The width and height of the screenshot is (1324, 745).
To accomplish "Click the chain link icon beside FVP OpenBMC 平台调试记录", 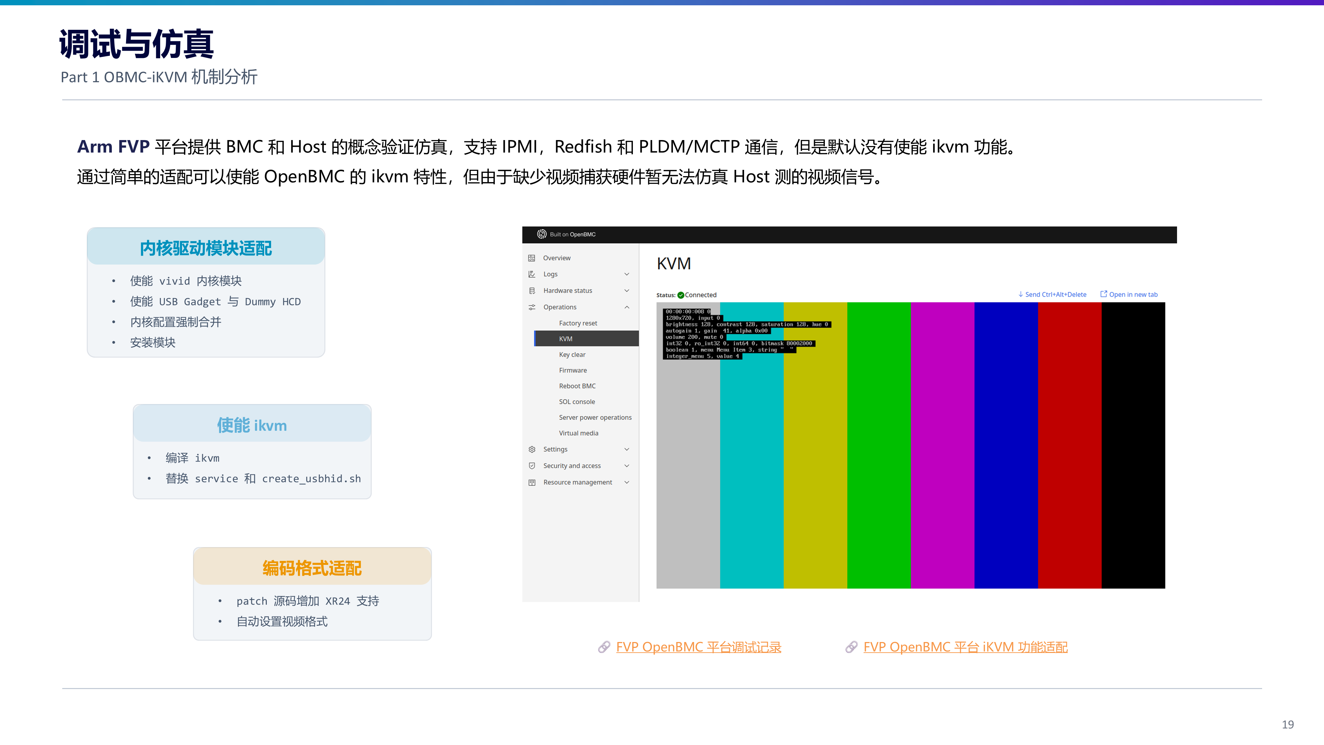I will point(604,647).
